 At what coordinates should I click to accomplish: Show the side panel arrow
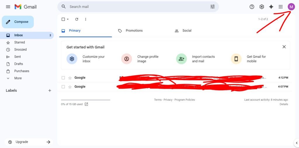pyautogui.click(x=297, y=143)
